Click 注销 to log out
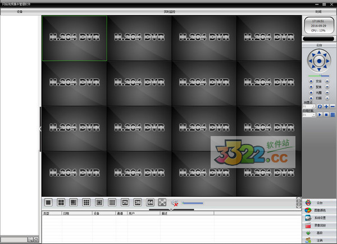 [320, 240]
